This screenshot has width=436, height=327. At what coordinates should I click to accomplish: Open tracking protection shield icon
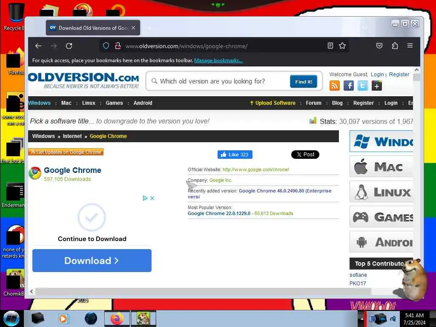(x=106, y=46)
